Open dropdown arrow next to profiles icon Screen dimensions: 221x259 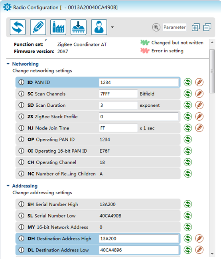coord(112,27)
